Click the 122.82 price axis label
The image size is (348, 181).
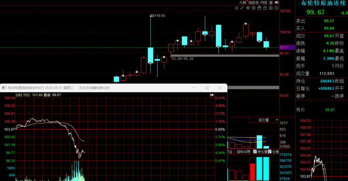(x=285, y=11)
